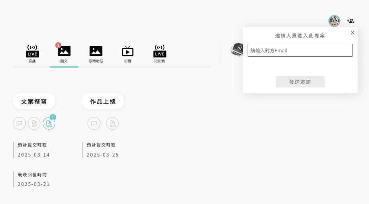Image resolution: width=369 pixels, height=204 pixels.
Task: Open the highlighted review document icon under 文案撰寫
Action: (49, 124)
